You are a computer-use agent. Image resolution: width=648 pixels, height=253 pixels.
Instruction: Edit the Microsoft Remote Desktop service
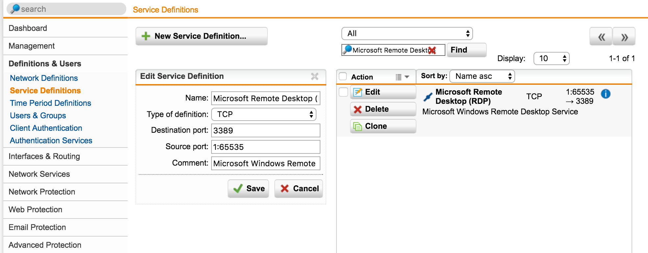pos(383,92)
